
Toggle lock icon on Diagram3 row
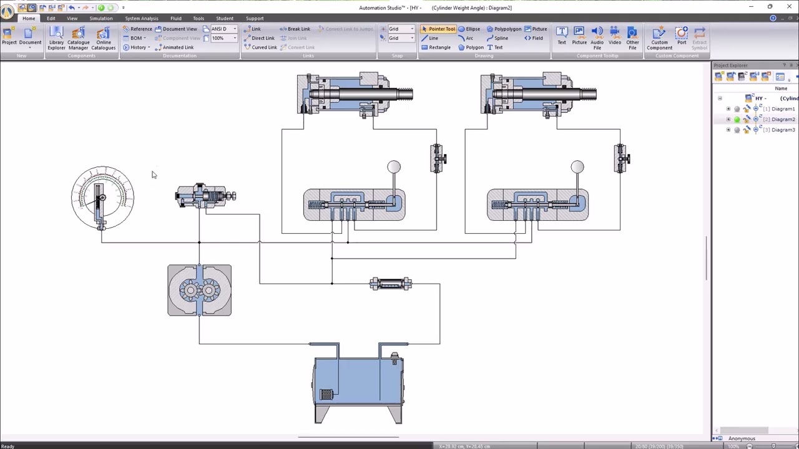pyautogui.click(x=747, y=130)
